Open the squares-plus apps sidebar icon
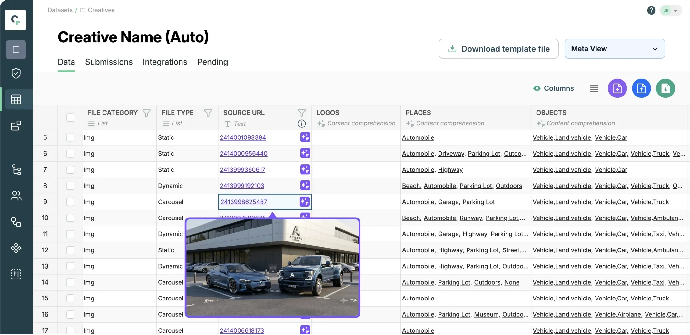690x335 pixels. 16,126
